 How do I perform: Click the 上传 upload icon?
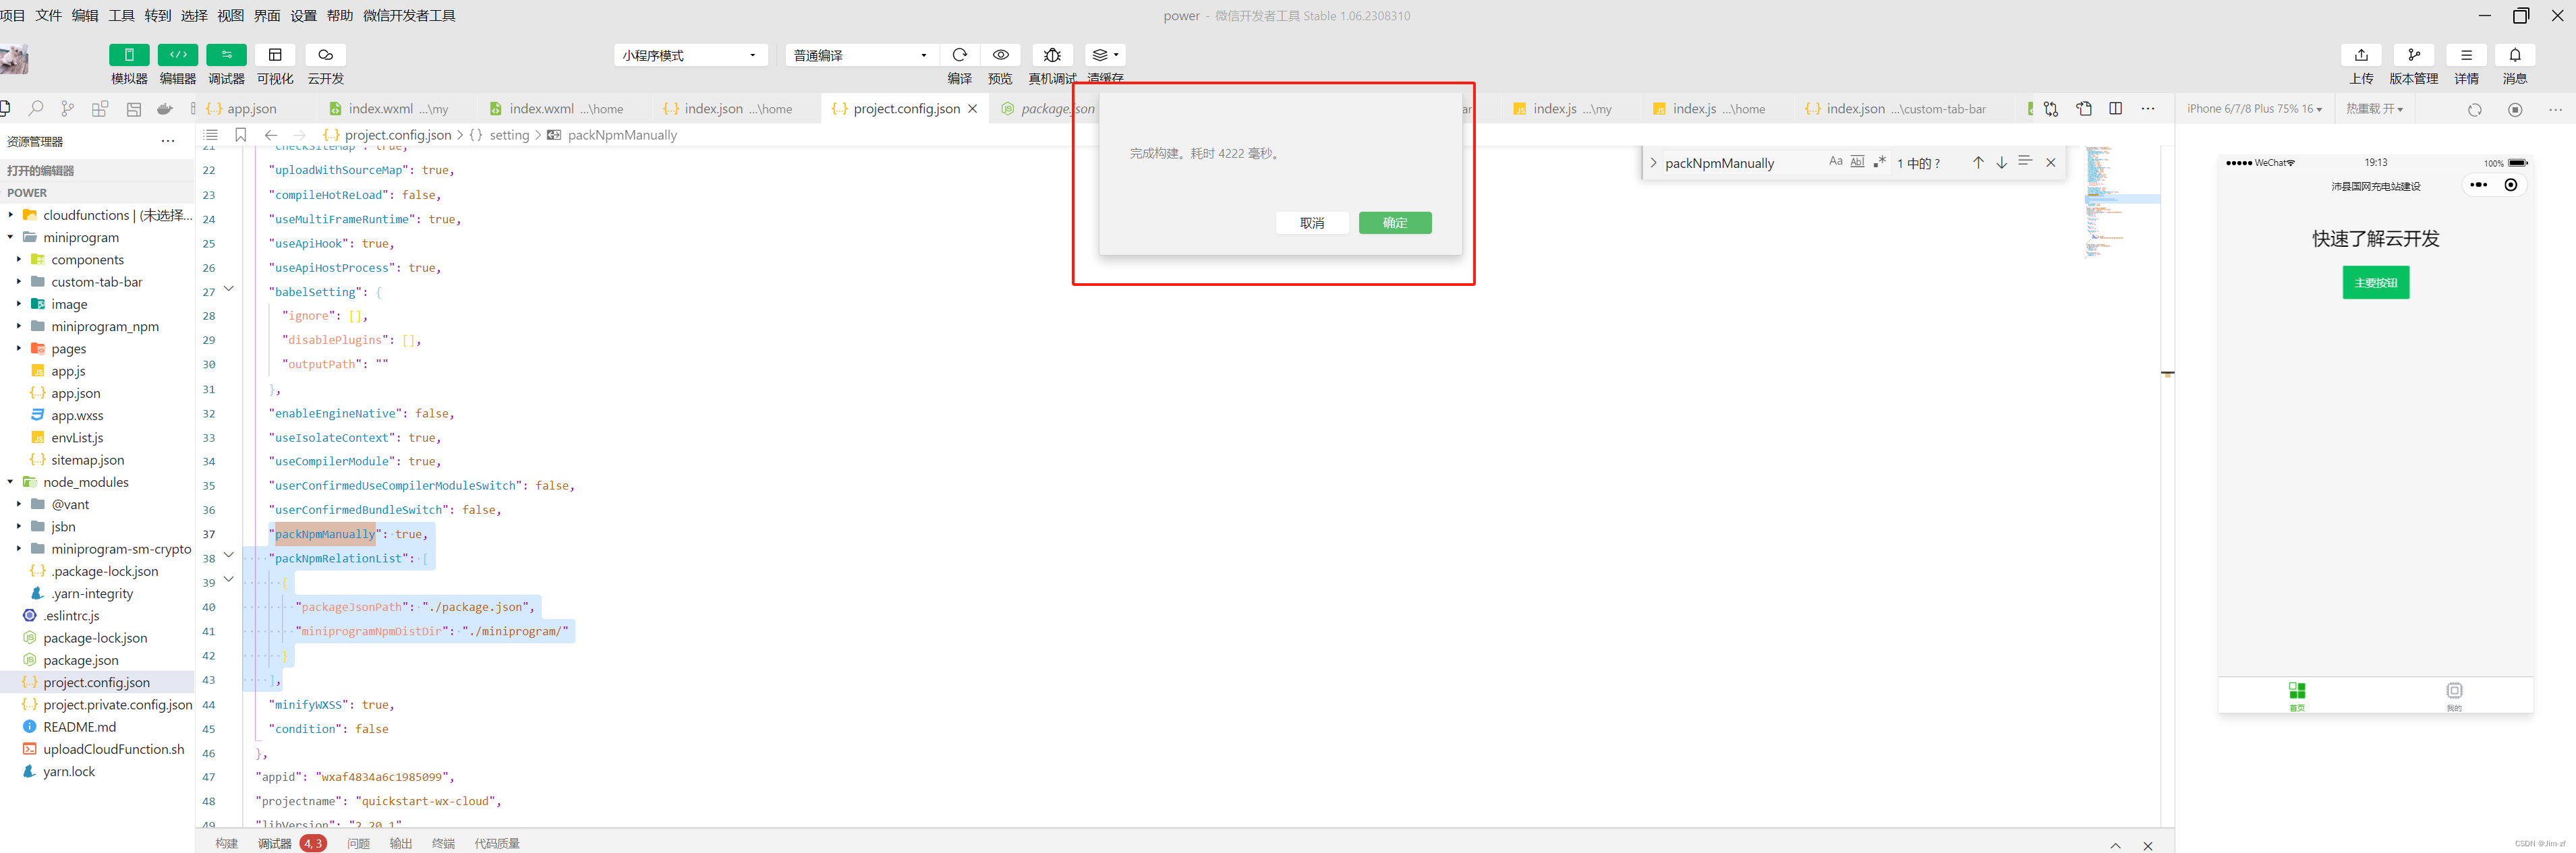2361,55
